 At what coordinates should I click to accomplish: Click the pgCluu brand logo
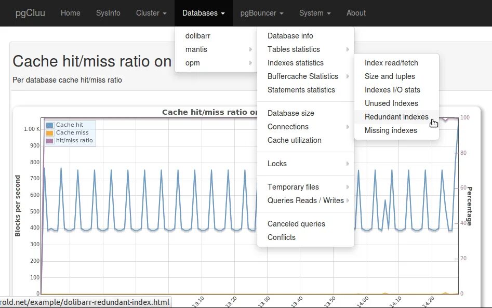coord(31,13)
